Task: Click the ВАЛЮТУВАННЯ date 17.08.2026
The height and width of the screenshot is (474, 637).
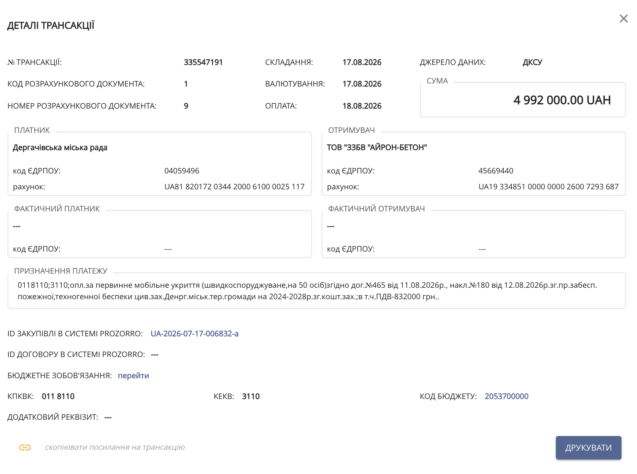Action: coord(362,84)
